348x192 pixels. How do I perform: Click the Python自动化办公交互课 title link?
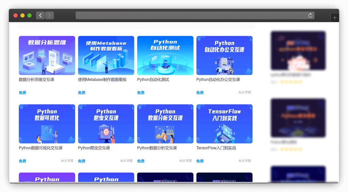point(218,80)
